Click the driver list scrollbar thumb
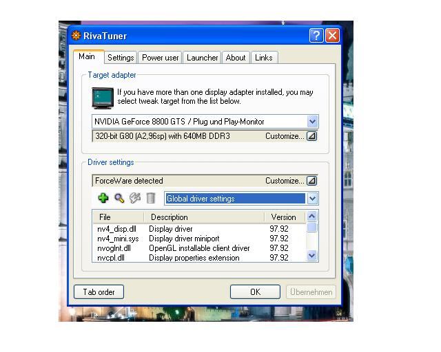 click(311, 228)
